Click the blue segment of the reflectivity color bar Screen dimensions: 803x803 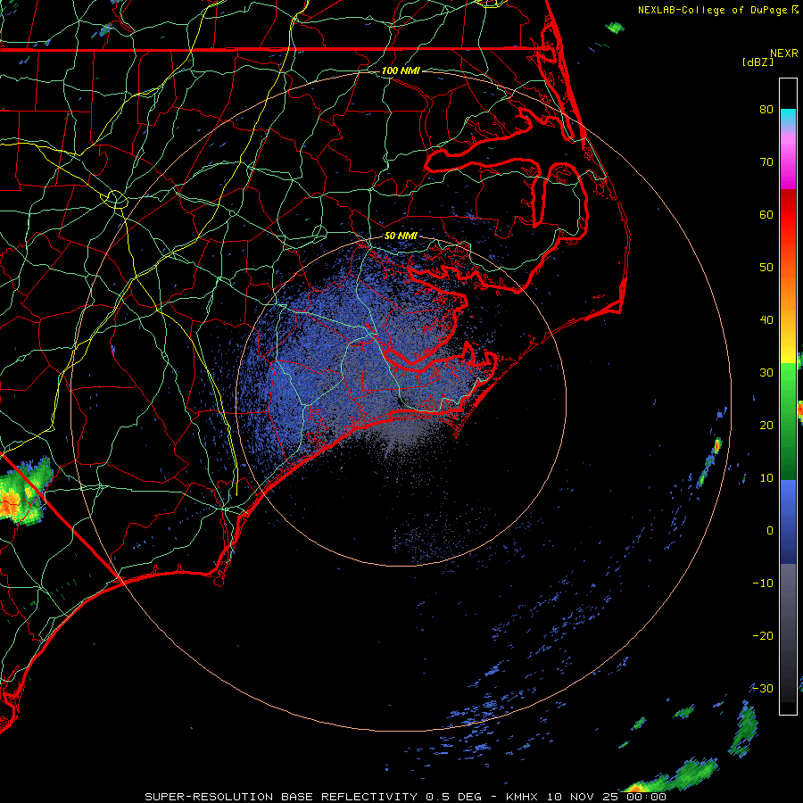[788, 522]
